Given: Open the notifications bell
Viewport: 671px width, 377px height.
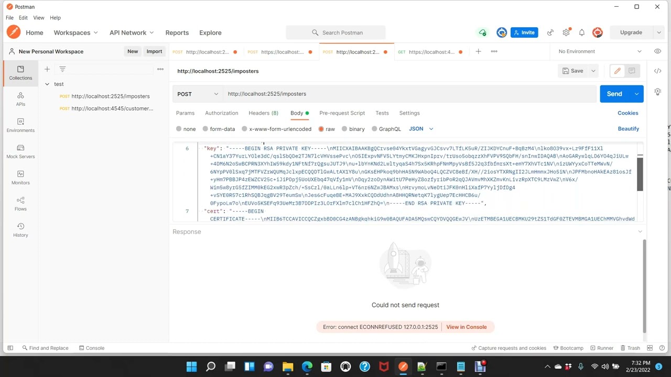Looking at the screenshot, I should pyautogui.click(x=582, y=32).
